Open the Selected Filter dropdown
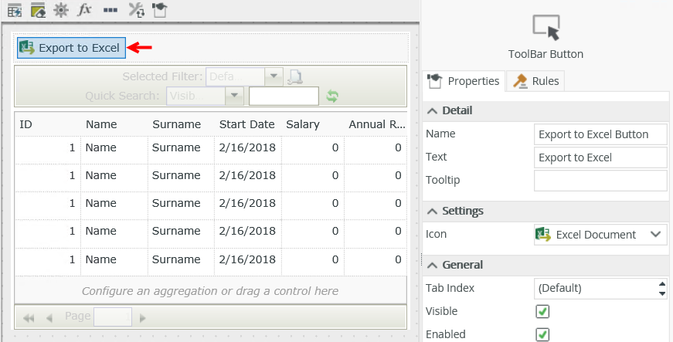 pos(274,76)
